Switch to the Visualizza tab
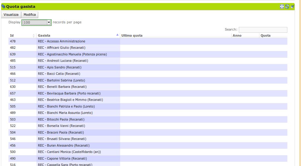 (x=11, y=15)
